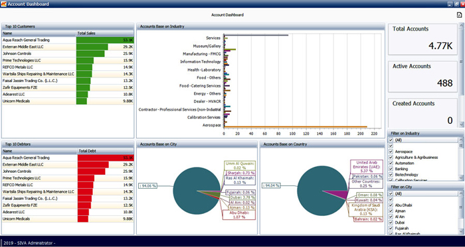
Task: Click the Services label on industry chart
Action: coord(213,38)
